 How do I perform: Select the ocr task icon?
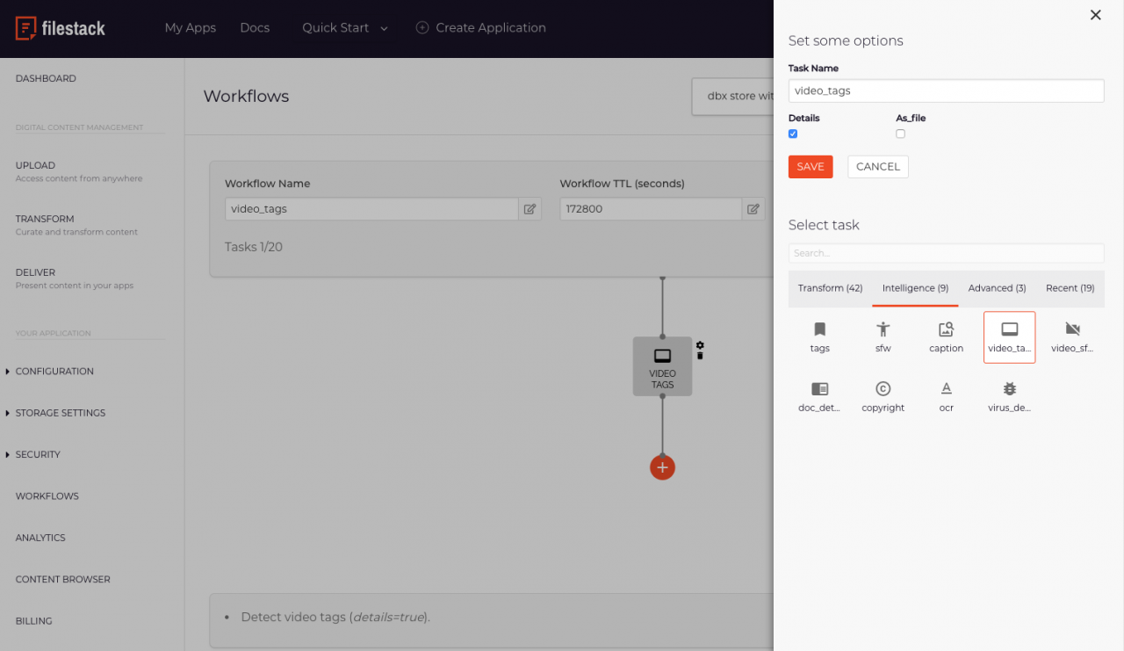coord(946,395)
